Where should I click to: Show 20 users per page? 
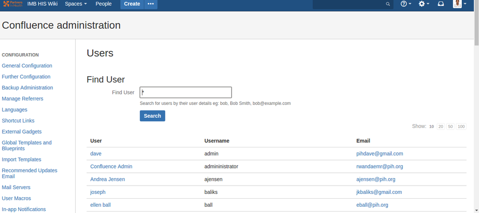(441, 126)
